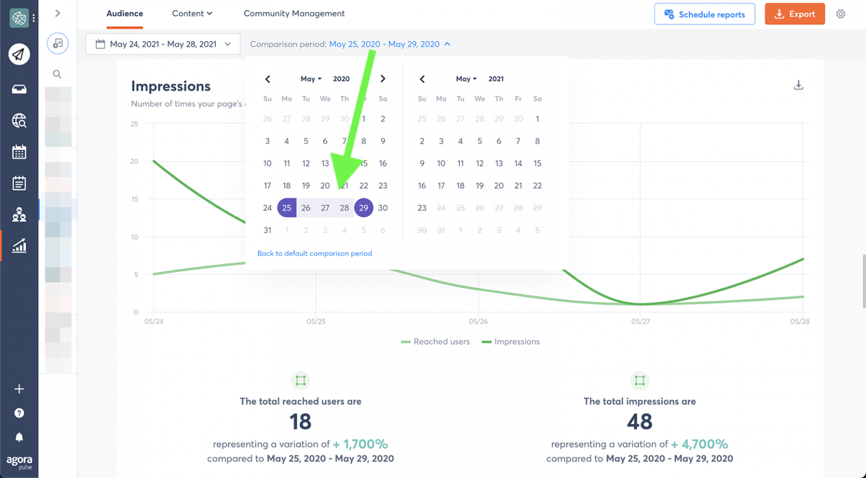Switch to the Community Management tab

pyautogui.click(x=294, y=14)
